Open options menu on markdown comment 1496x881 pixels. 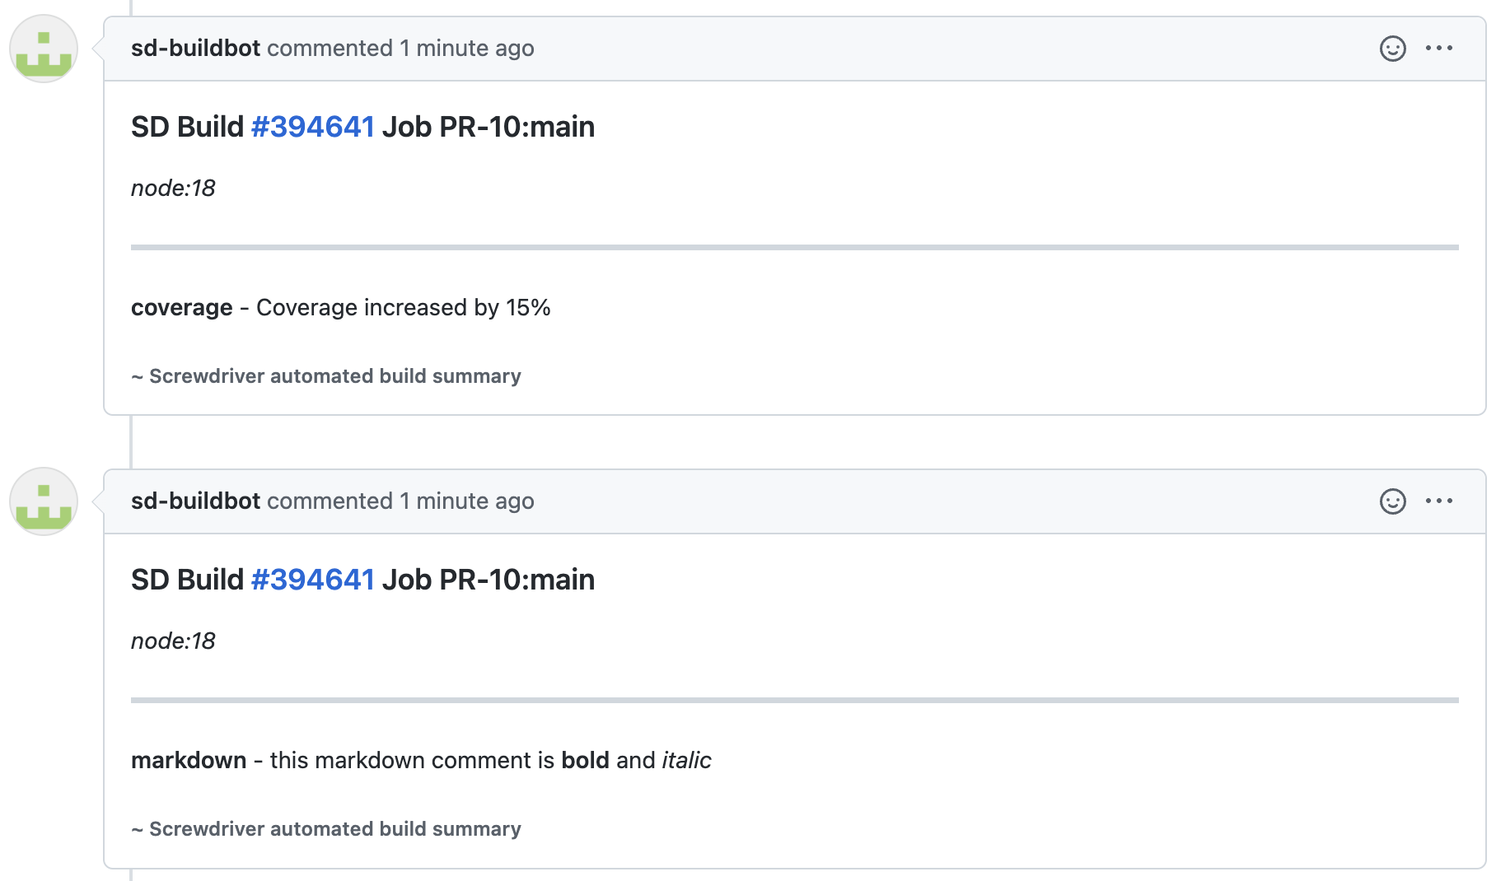point(1439,501)
